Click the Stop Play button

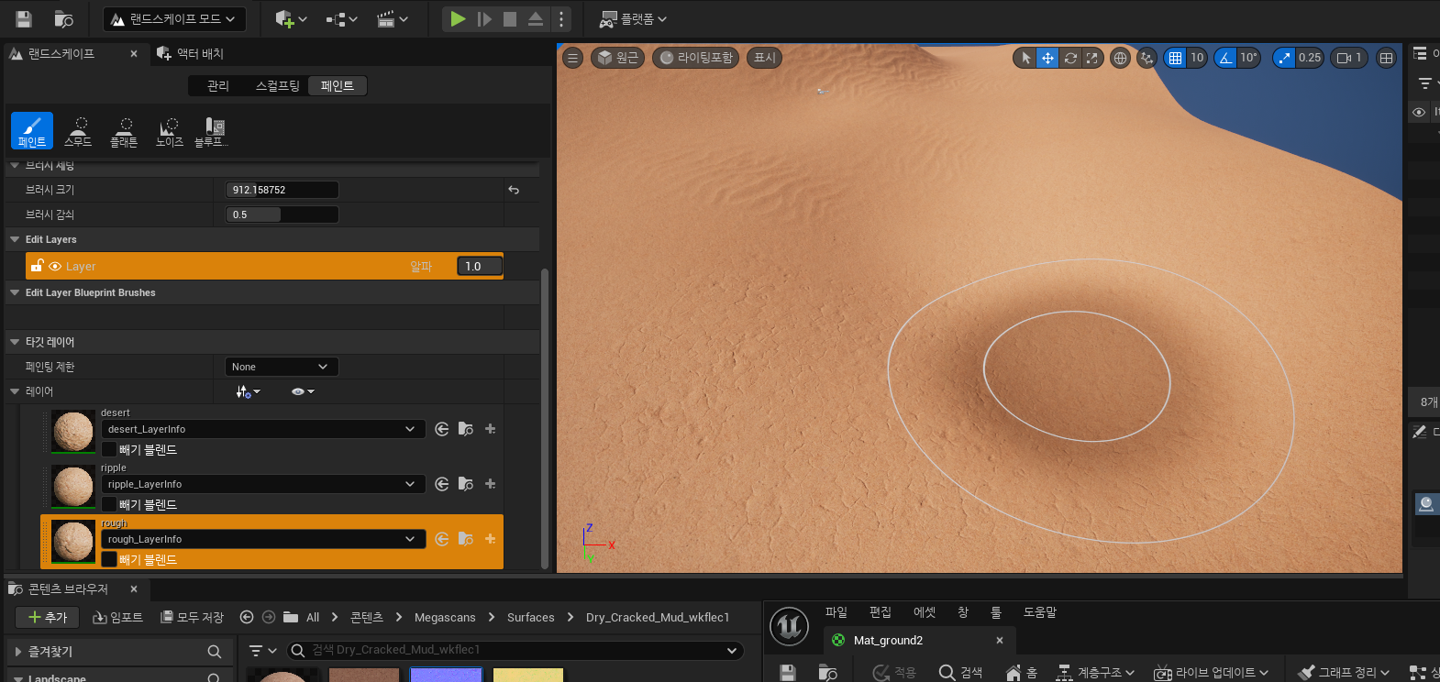pos(510,18)
